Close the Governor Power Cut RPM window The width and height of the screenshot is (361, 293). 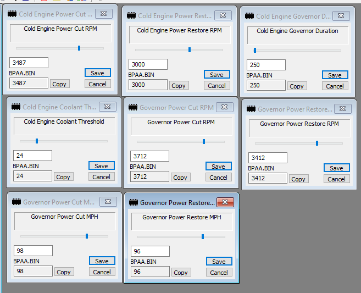(224, 107)
